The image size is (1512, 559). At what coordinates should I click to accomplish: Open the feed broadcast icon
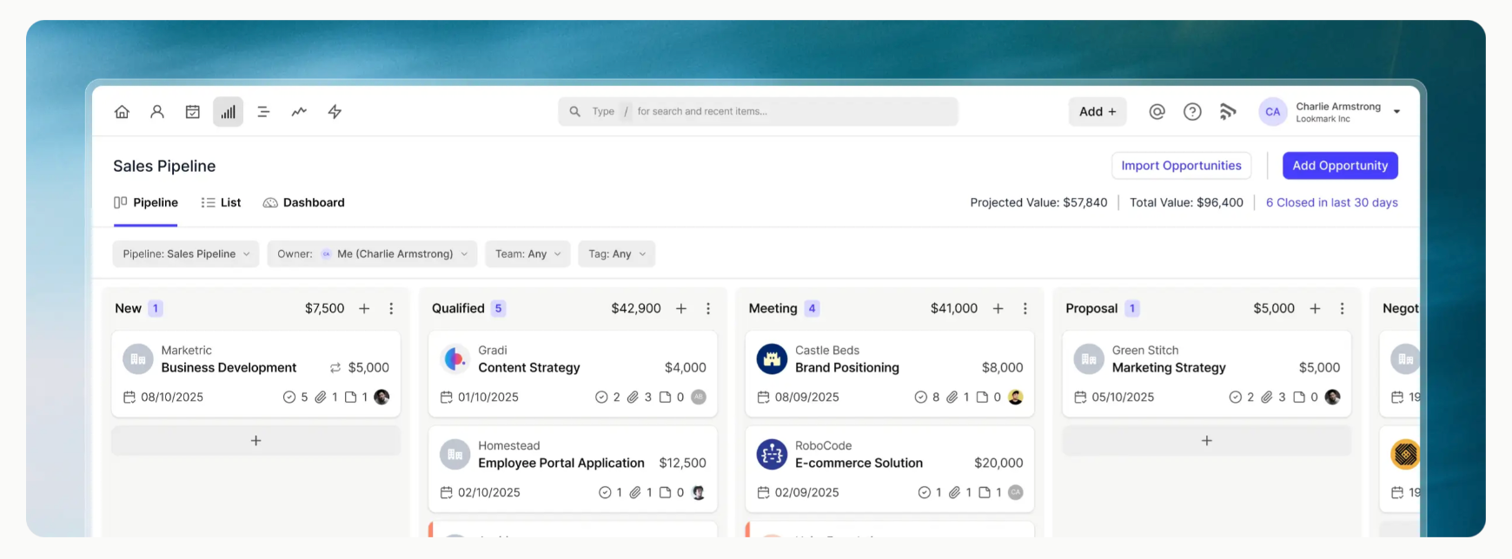1228,112
